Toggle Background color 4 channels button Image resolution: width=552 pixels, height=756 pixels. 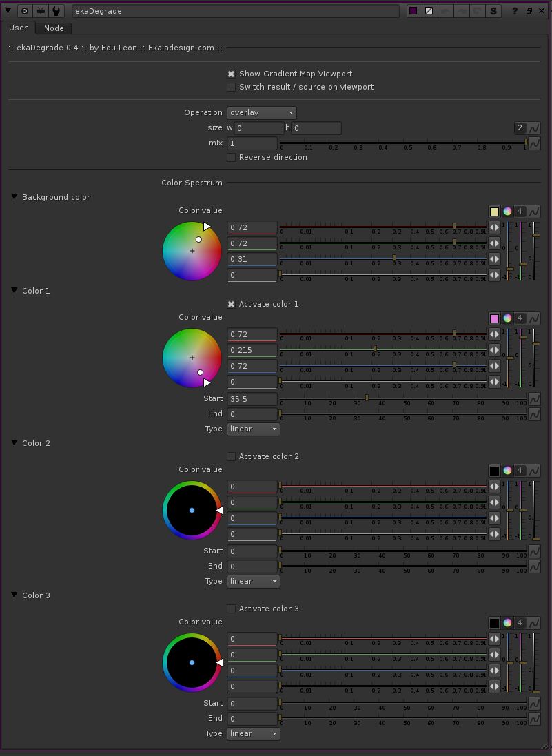click(520, 211)
